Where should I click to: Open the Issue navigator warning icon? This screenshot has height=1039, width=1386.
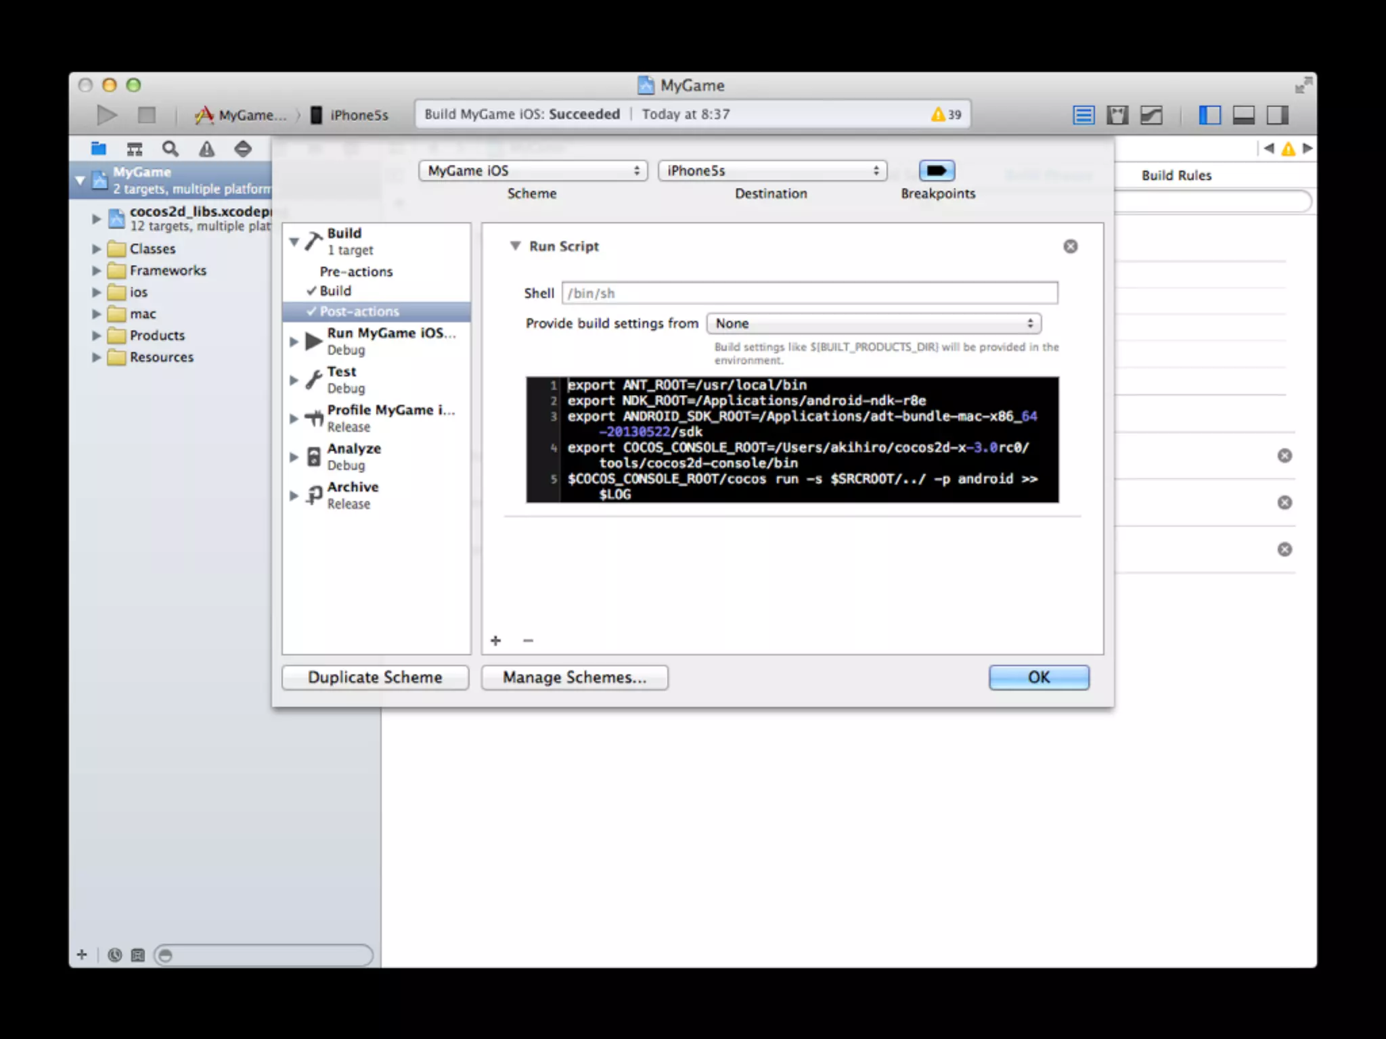[x=206, y=149]
